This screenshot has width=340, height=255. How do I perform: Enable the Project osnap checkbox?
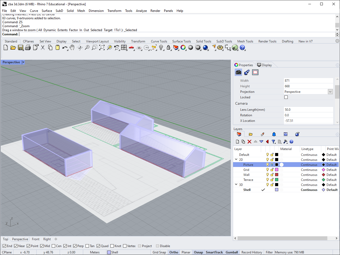pos(139,246)
